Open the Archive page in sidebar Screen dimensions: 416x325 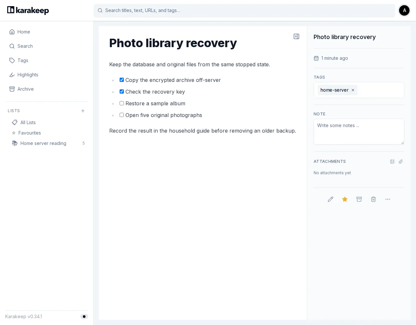click(46, 89)
